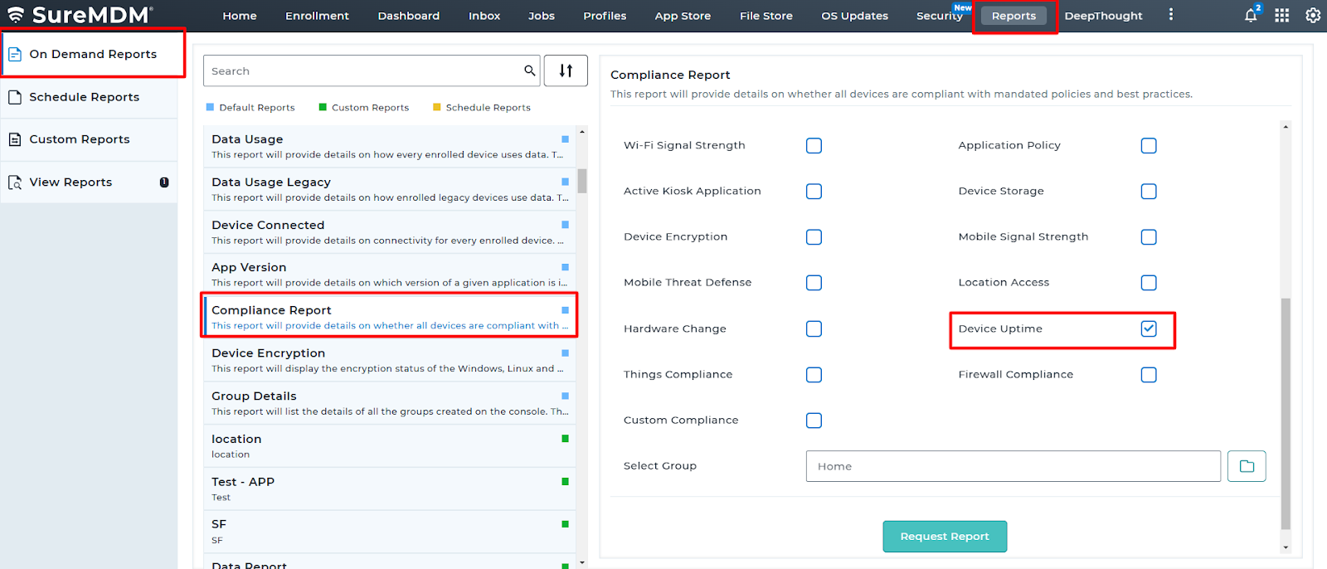Image resolution: width=1327 pixels, height=569 pixels.
Task: Open the Profiles menu
Action: coord(605,16)
